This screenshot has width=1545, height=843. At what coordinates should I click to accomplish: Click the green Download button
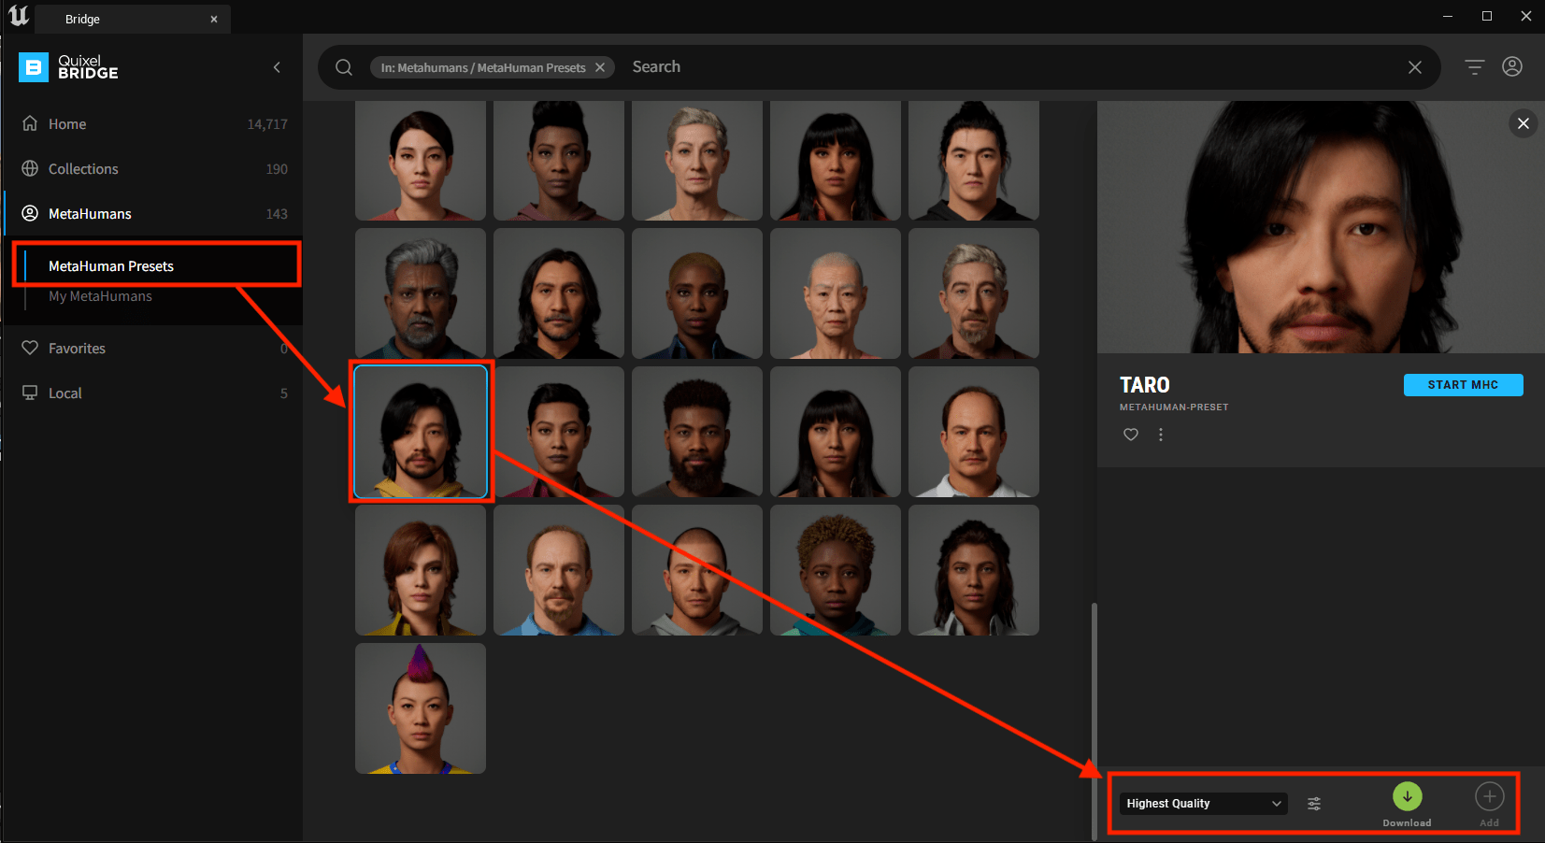coord(1407,796)
